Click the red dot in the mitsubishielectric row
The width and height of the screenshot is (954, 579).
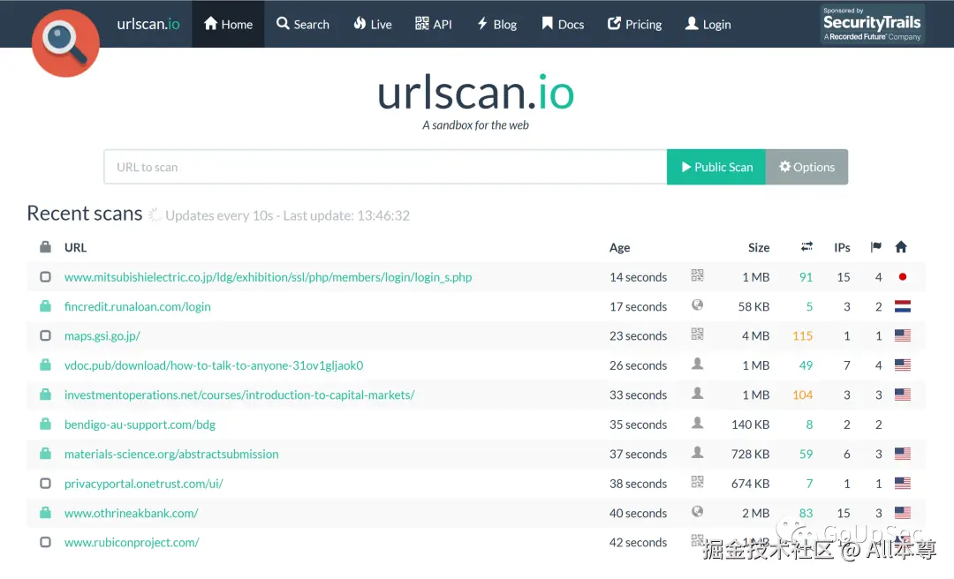pos(902,277)
